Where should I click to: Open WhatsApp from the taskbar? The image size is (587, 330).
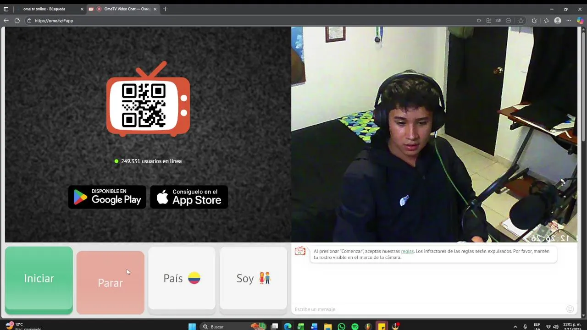341,326
